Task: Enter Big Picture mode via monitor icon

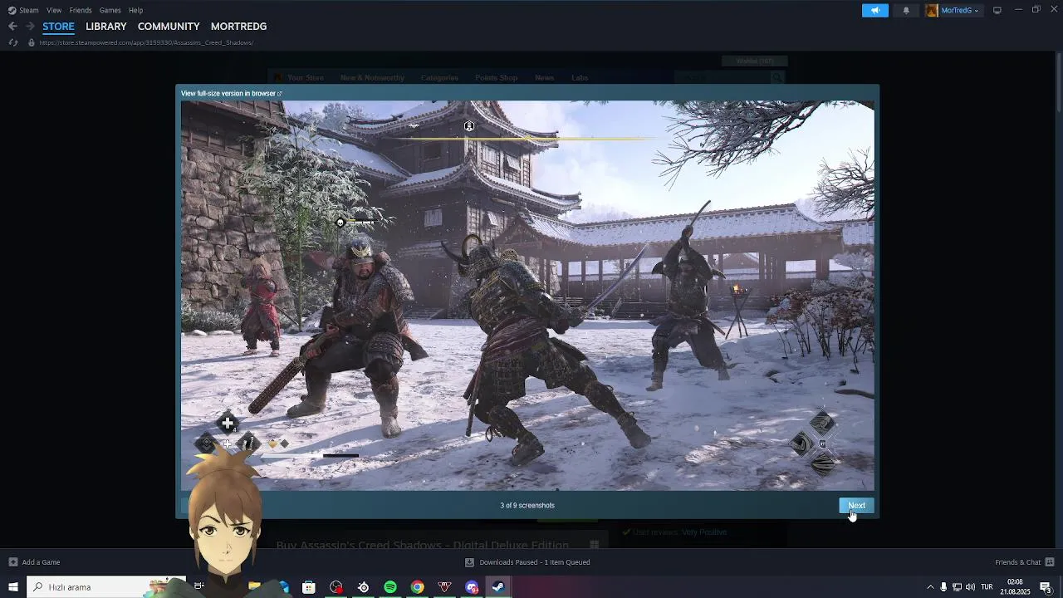Action: pos(997,10)
